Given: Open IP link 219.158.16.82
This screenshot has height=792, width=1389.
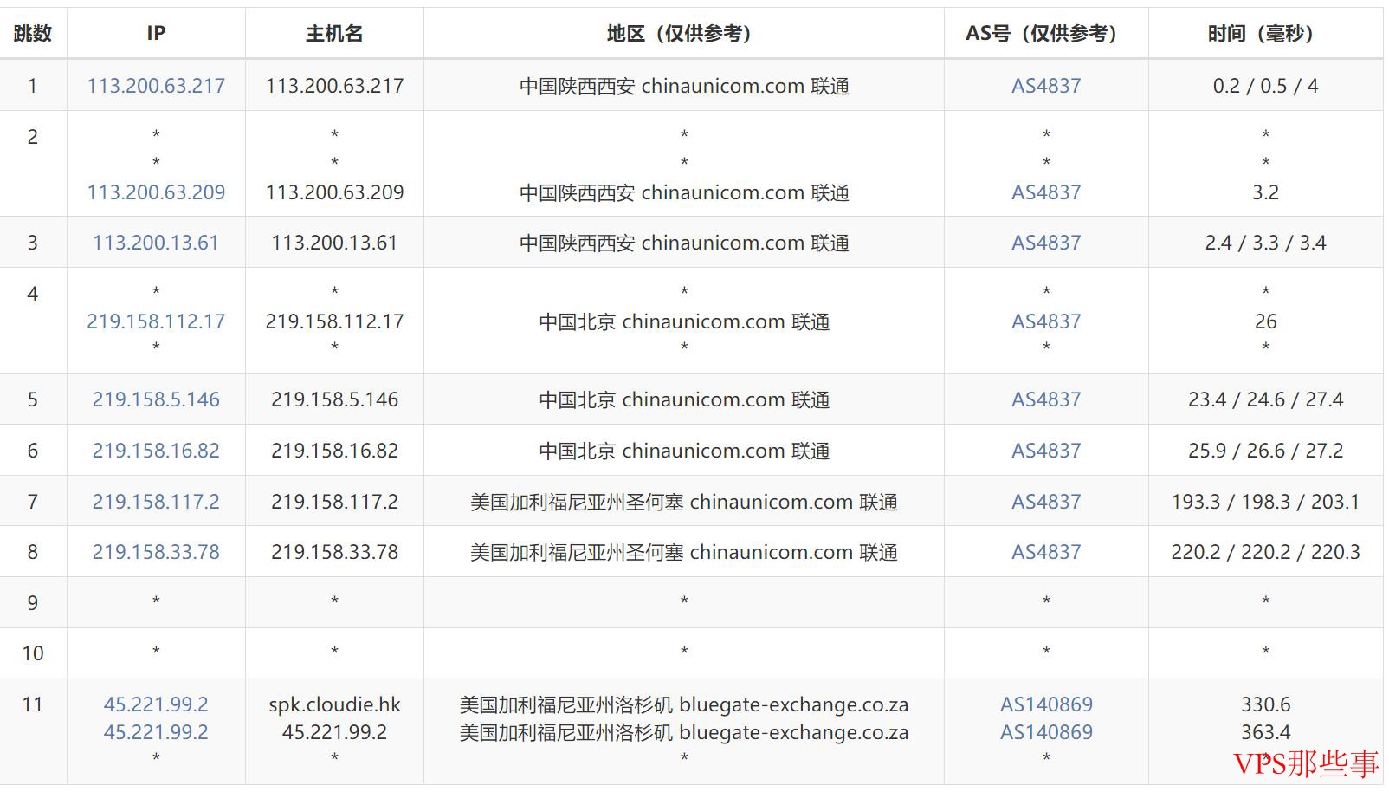Looking at the screenshot, I should coord(156,451).
